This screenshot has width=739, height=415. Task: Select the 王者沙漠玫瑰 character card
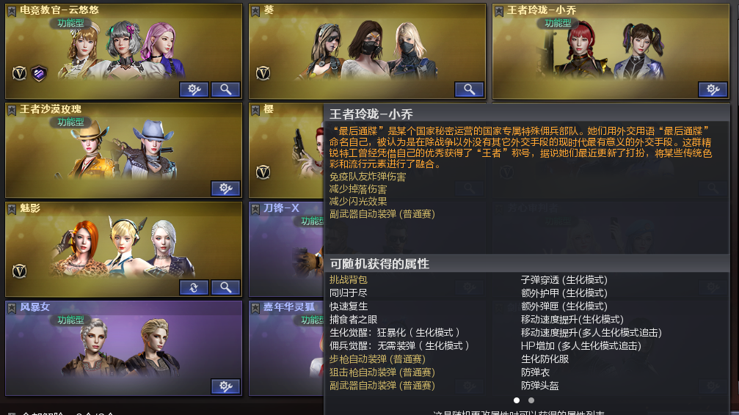point(123,150)
